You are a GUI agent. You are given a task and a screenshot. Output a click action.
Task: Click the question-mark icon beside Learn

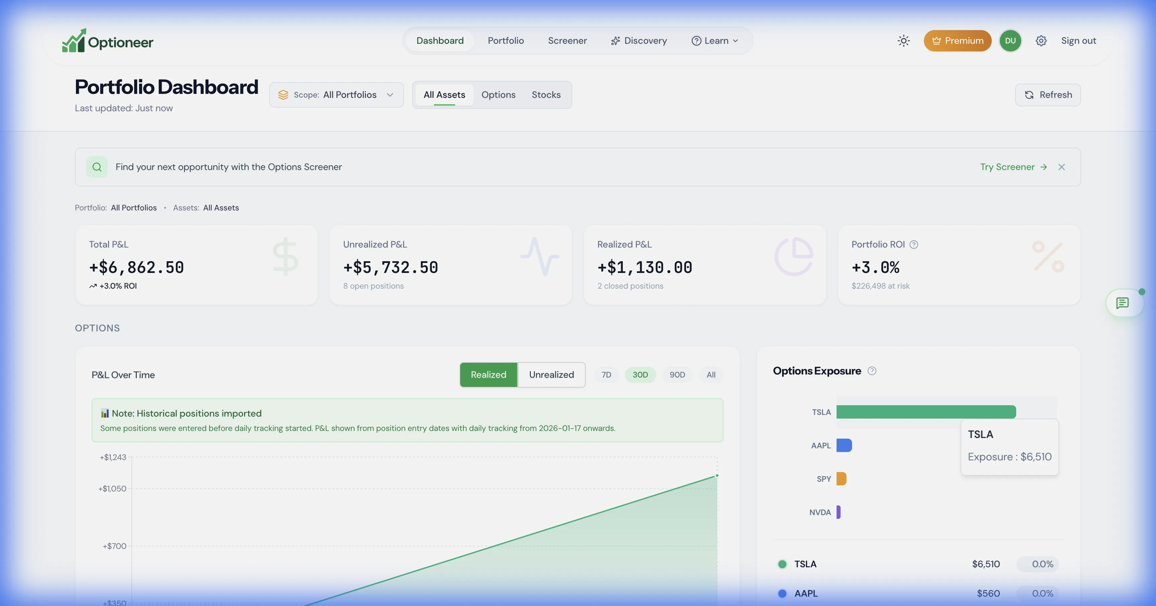(x=696, y=41)
